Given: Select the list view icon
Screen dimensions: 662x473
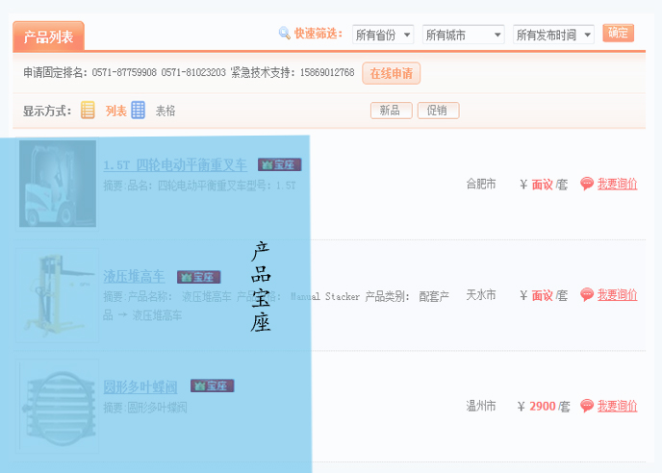Looking at the screenshot, I should click(x=88, y=111).
